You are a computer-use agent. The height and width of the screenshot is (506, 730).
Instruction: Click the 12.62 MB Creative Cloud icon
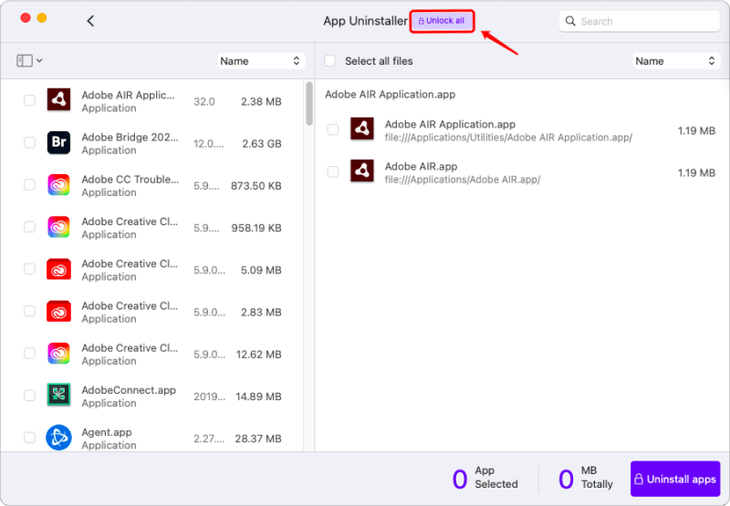click(x=58, y=354)
